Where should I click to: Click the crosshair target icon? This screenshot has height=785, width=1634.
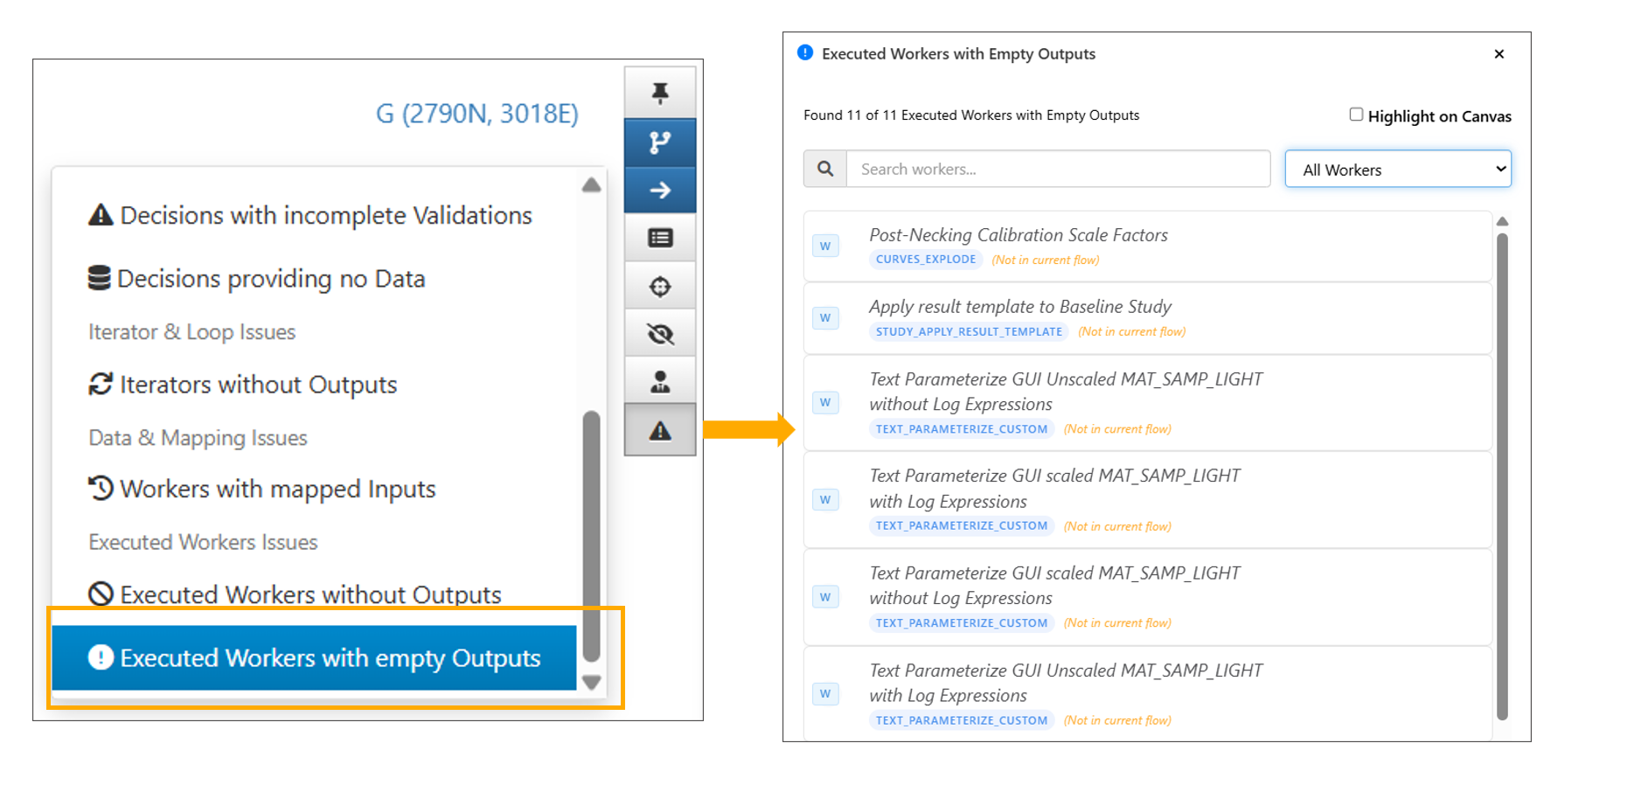point(660,286)
